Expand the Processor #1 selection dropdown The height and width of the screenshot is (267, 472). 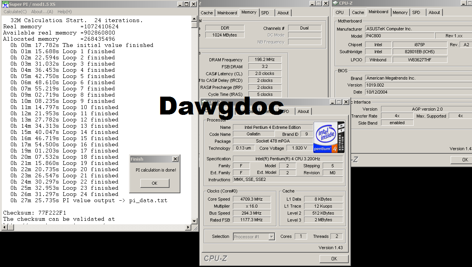(x=272, y=236)
